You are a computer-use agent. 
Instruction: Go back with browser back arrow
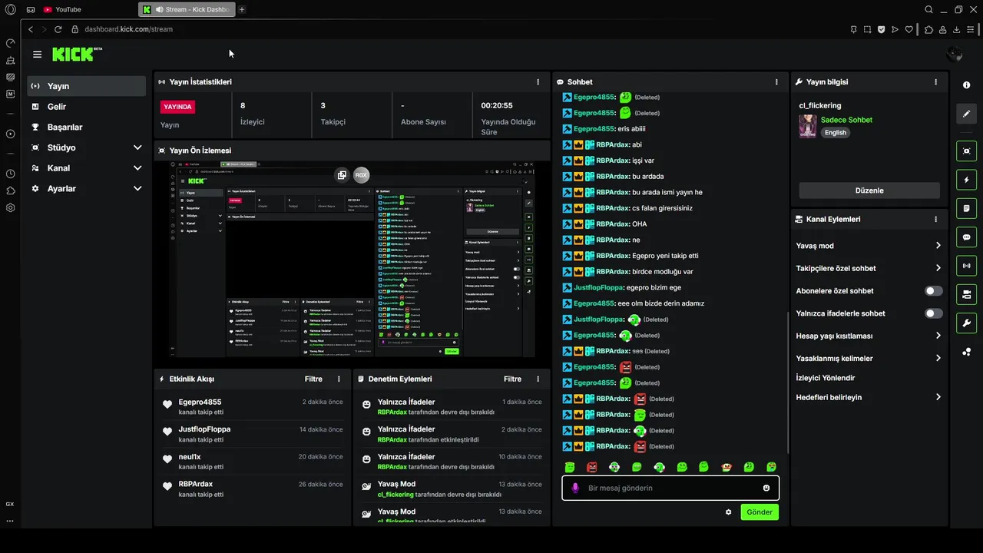[31, 29]
